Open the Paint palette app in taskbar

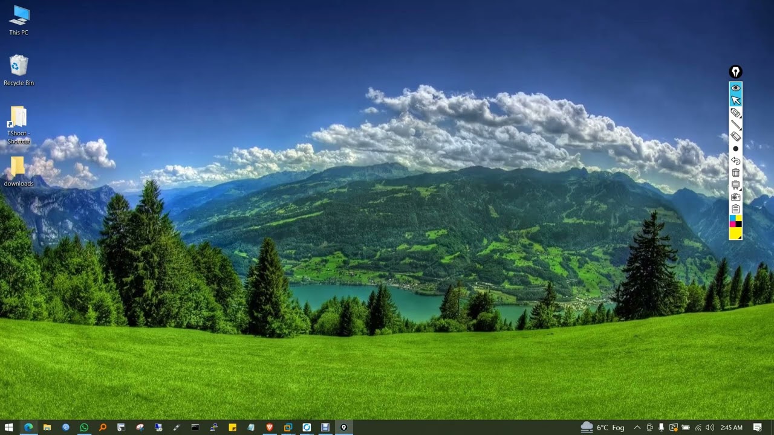pyautogui.click(x=140, y=427)
